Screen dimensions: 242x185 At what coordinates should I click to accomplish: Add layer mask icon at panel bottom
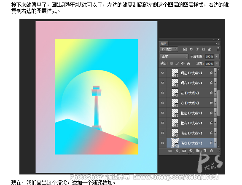(184, 151)
